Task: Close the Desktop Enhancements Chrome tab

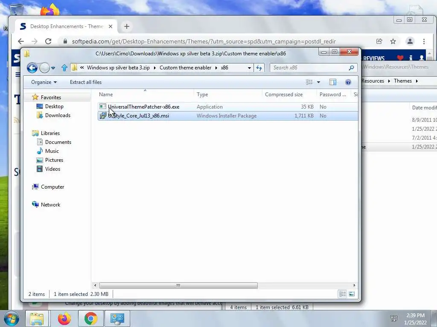Action: (x=111, y=26)
